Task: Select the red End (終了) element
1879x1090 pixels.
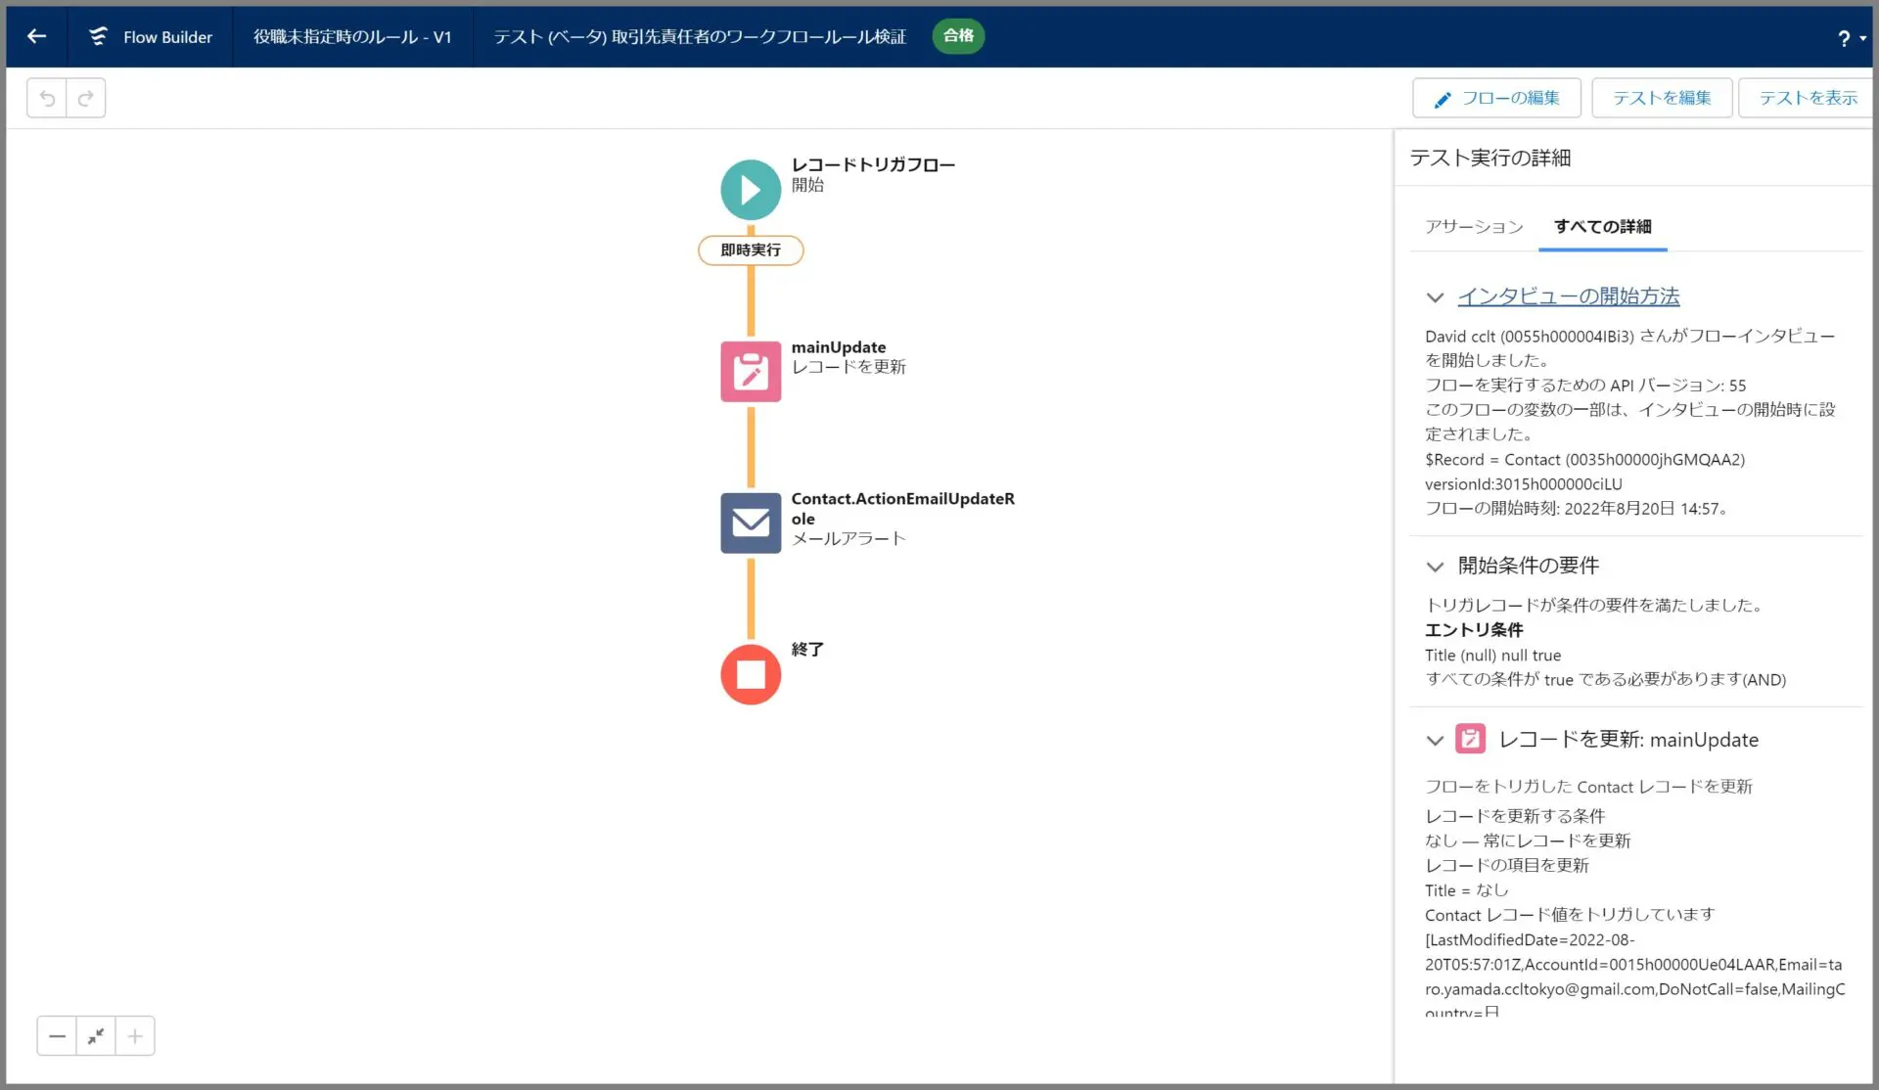Action: 751,674
